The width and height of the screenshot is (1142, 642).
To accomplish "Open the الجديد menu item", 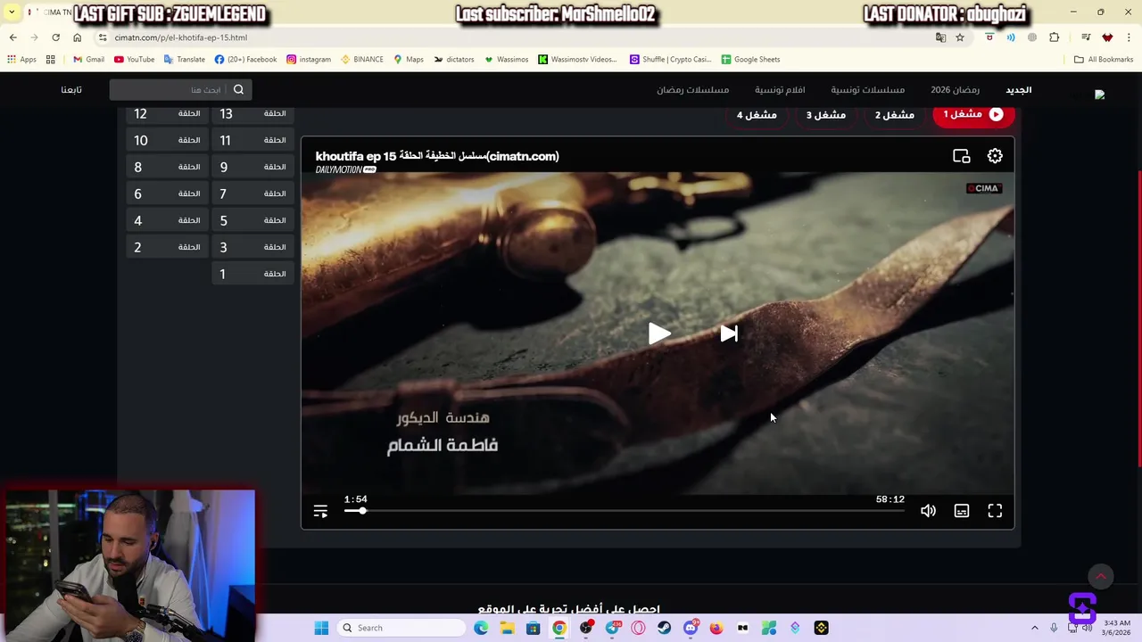I will tap(1018, 90).
